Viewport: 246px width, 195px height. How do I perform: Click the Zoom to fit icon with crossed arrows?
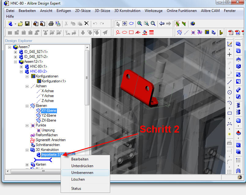(125, 24)
